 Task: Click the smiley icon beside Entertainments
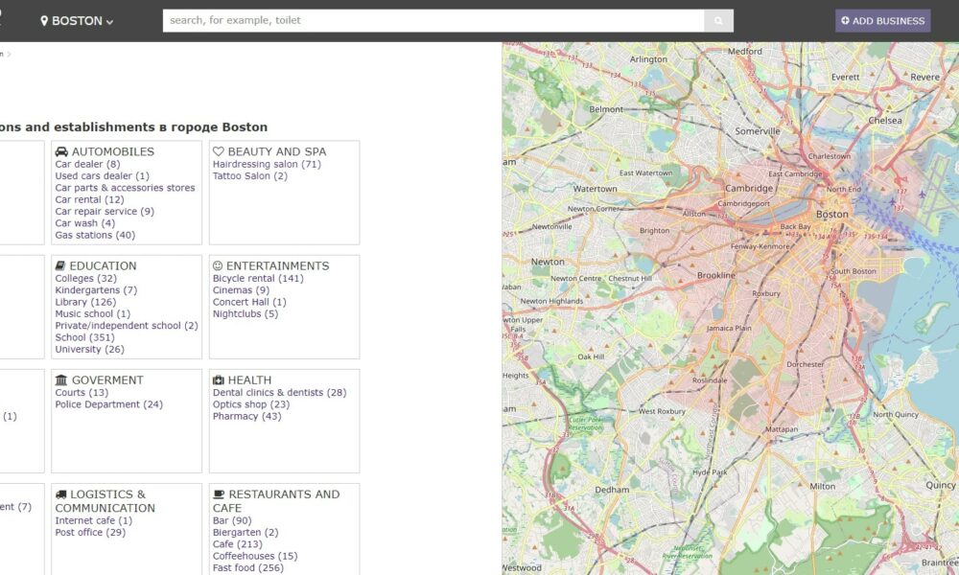click(218, 266)
